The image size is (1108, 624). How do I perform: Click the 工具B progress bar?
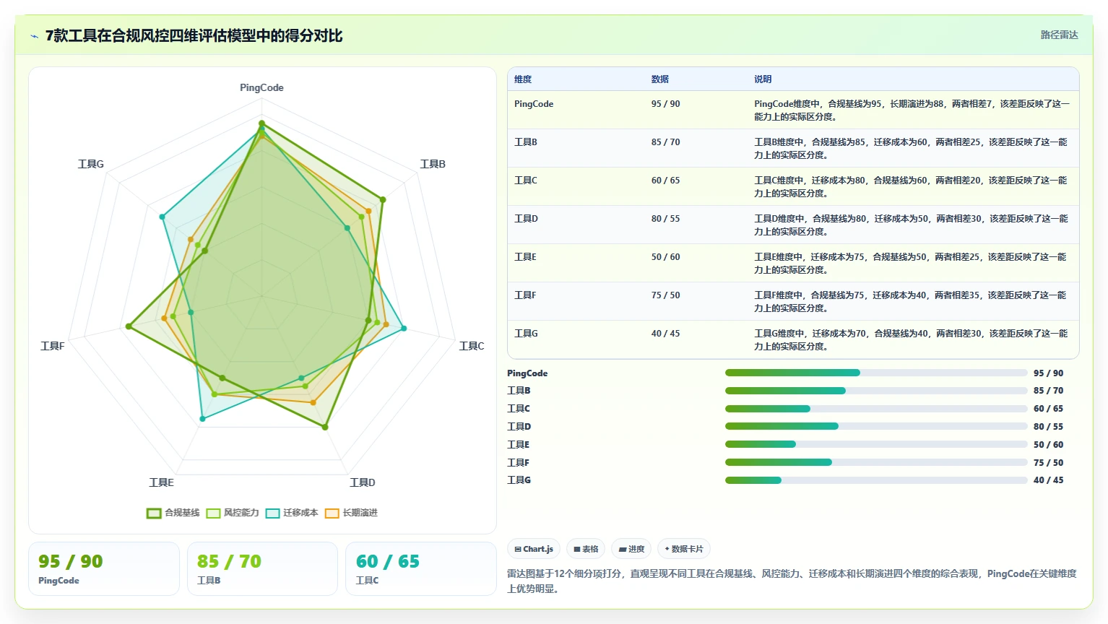876,391
